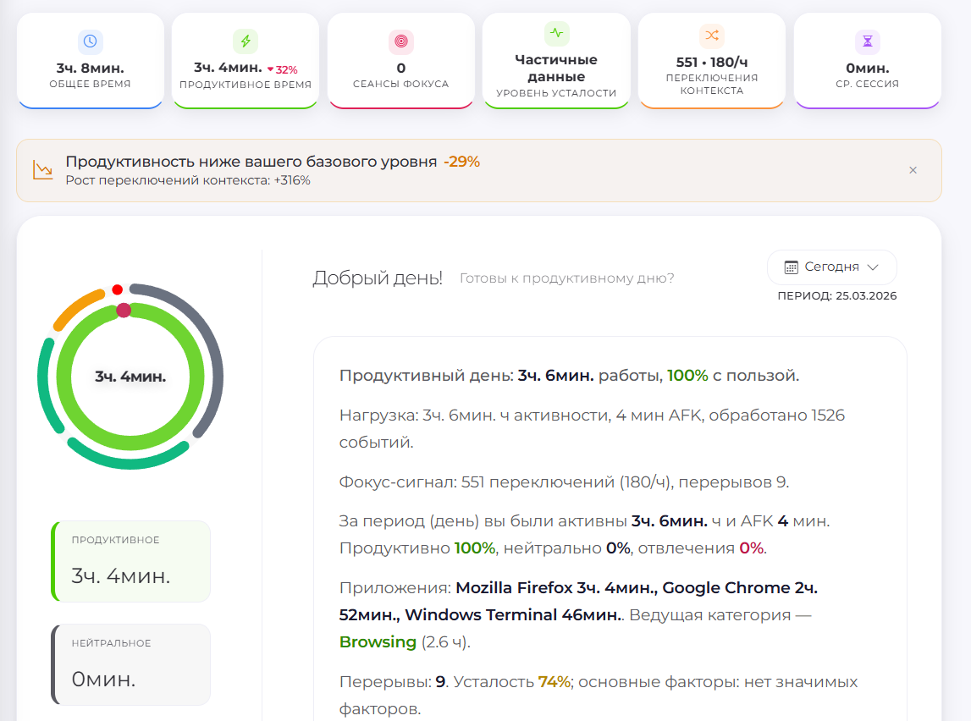The image size is (971, 721).
Task: Click the clock icon in Общее время card
Action: [90, 41]
